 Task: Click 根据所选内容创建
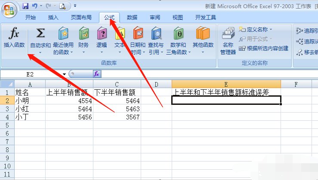[x=264, y=49]
